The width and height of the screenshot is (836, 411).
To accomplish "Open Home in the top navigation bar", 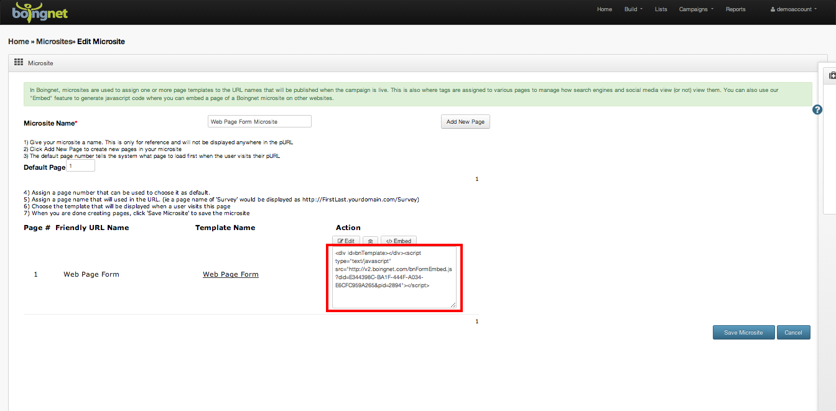I will [605, 9].
